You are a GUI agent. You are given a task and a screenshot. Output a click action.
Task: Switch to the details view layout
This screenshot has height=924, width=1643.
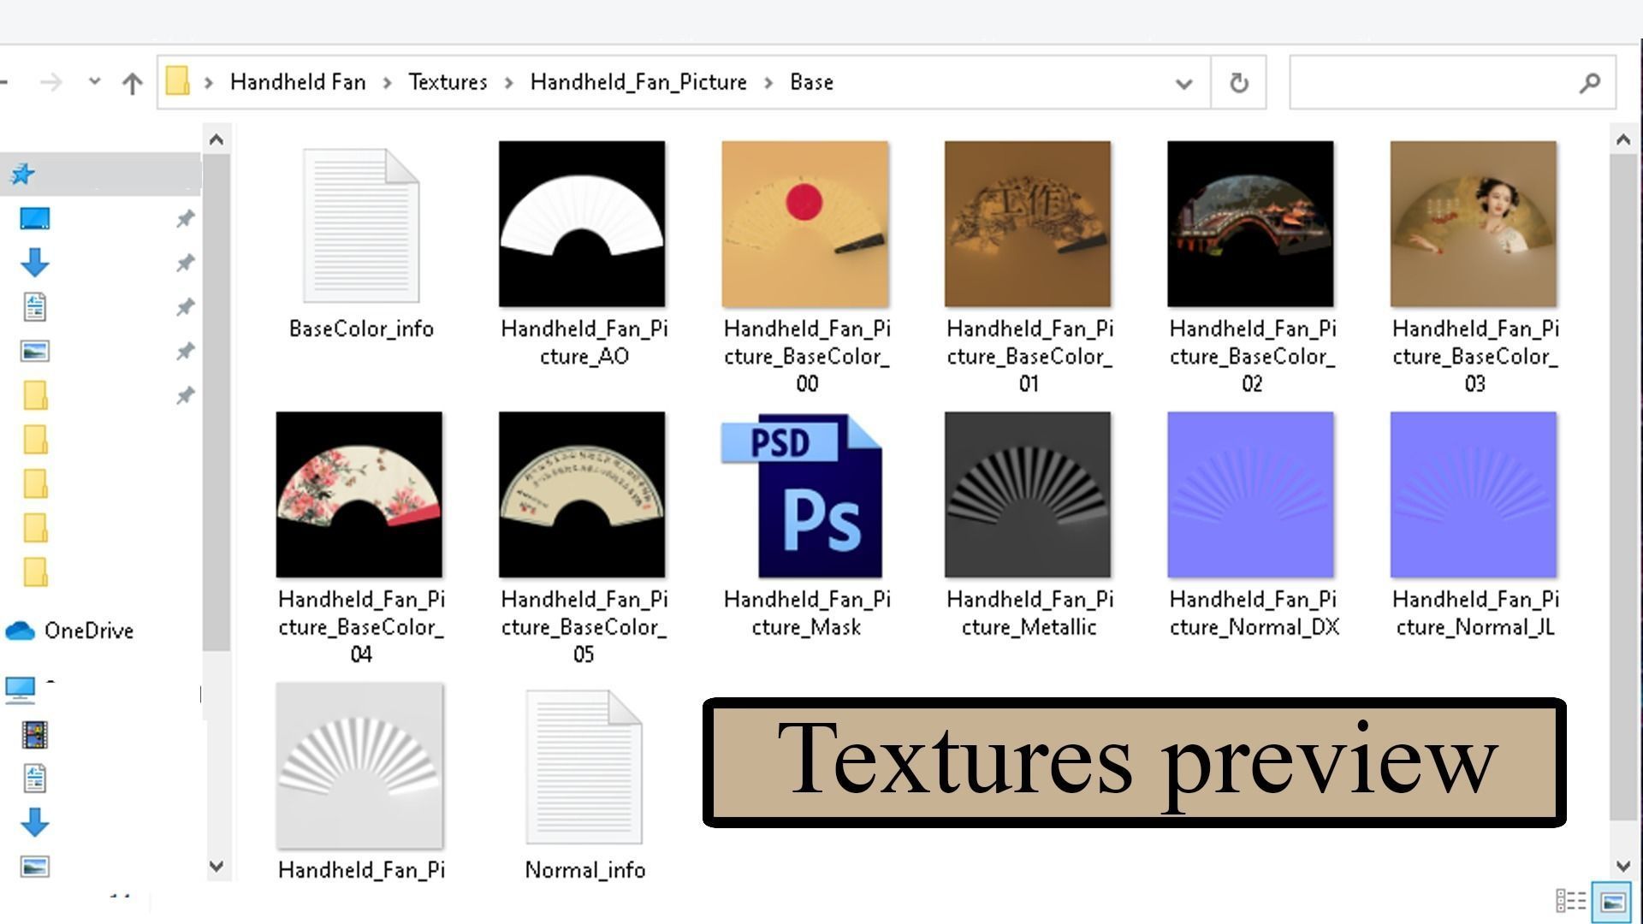tap(1570, 901)
